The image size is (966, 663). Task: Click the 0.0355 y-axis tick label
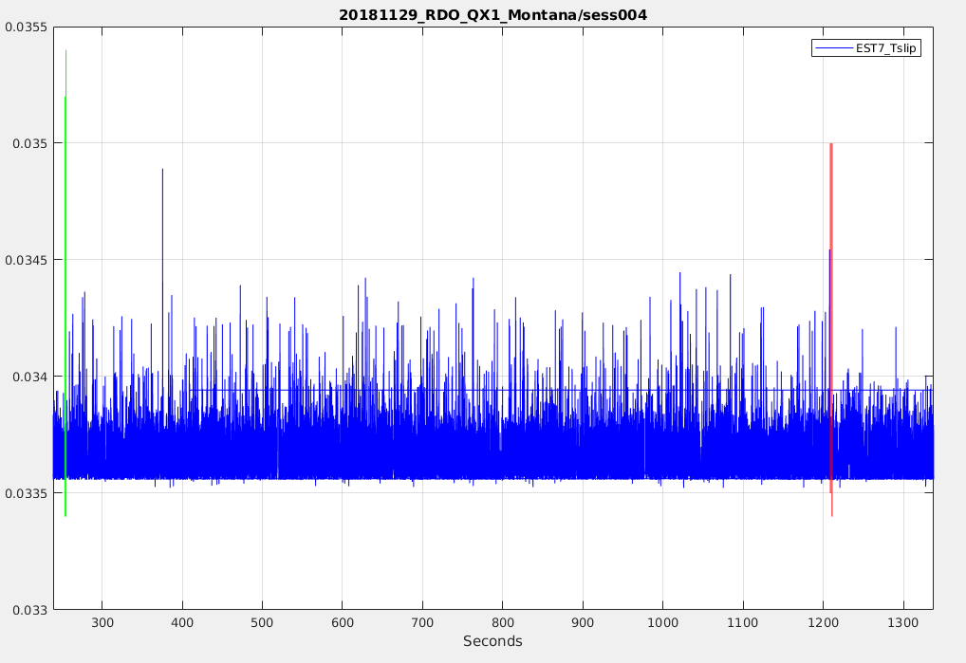(x=27, y=27)
